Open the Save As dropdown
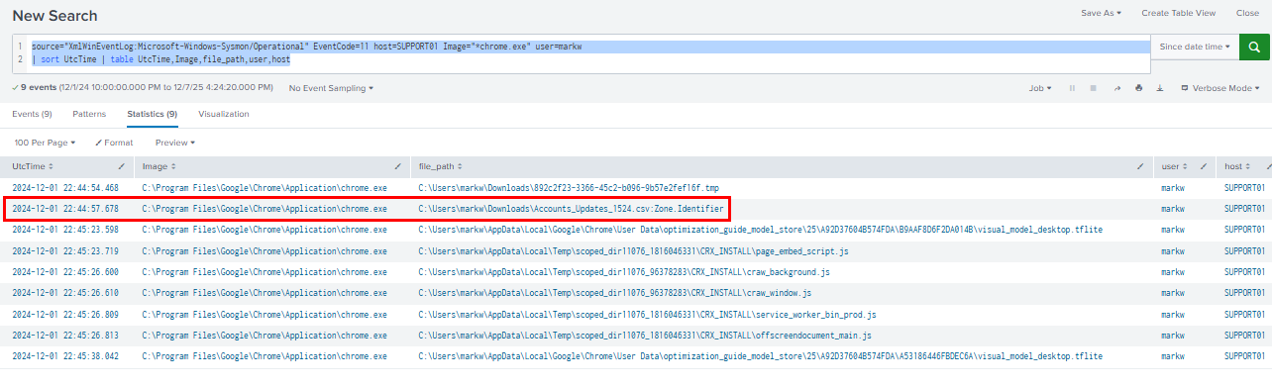 point(1101,13)
